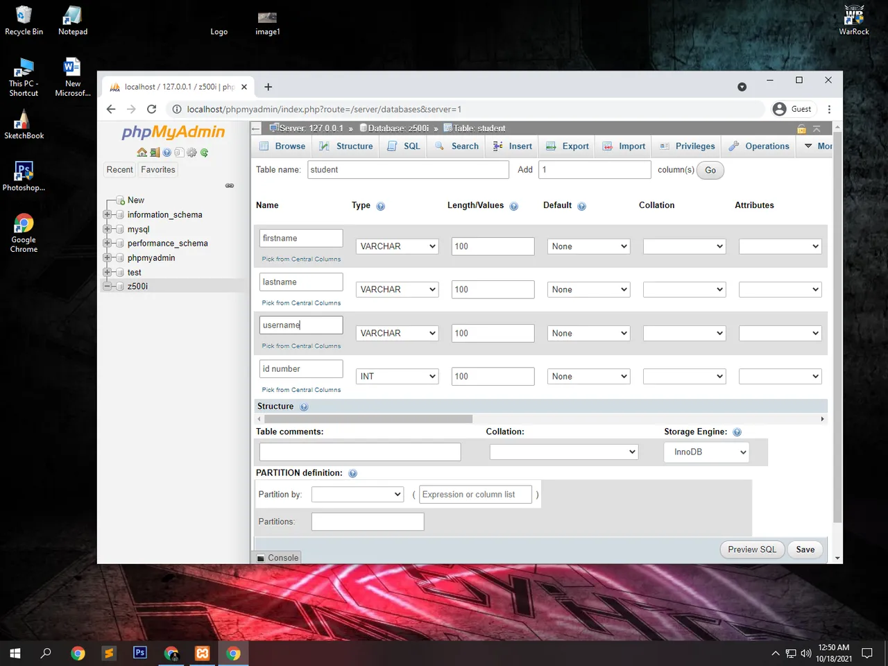
Task: Click the link with main panel icon
Action: tap(230, 186)
